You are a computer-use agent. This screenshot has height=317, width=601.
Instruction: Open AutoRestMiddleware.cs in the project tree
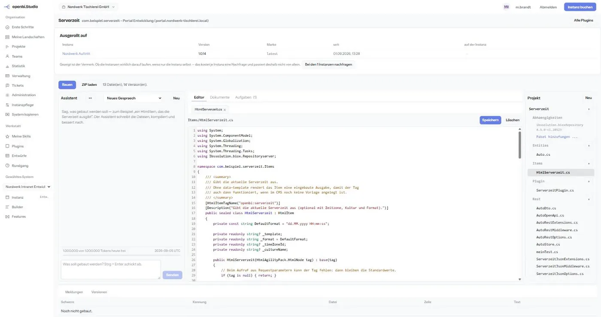pos(557,230)
